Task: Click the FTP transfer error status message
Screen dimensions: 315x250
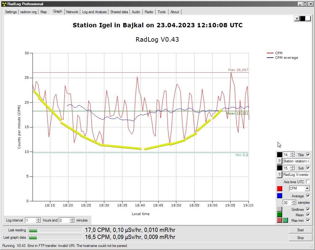Action: point(78,246)
